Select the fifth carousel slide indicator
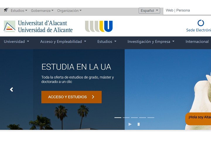Image resolution: width=211 pixels, height=141 pixels. (x=151, y=118)
